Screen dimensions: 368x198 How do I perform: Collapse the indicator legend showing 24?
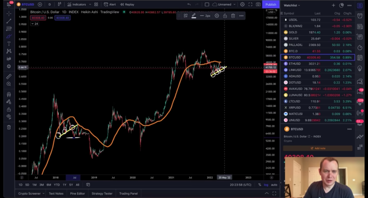(x=35, y=24)
